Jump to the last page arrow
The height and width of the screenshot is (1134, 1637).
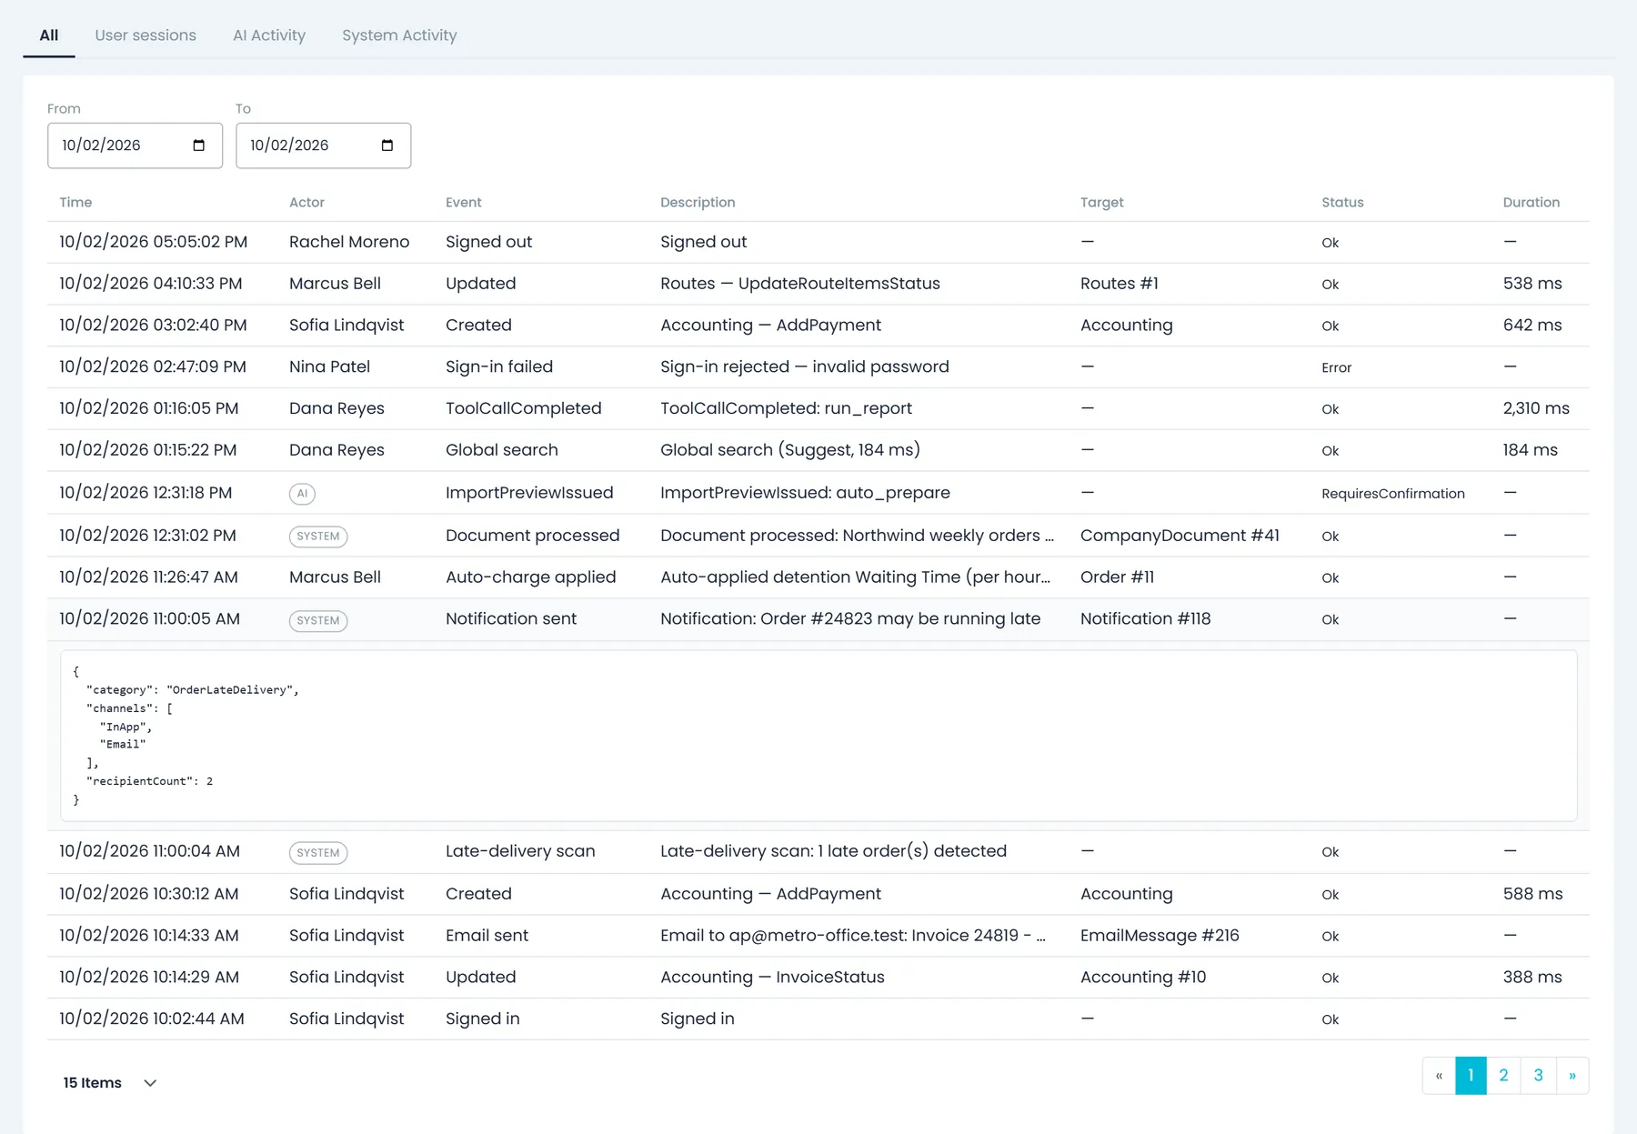[x=1572, y=1076]
